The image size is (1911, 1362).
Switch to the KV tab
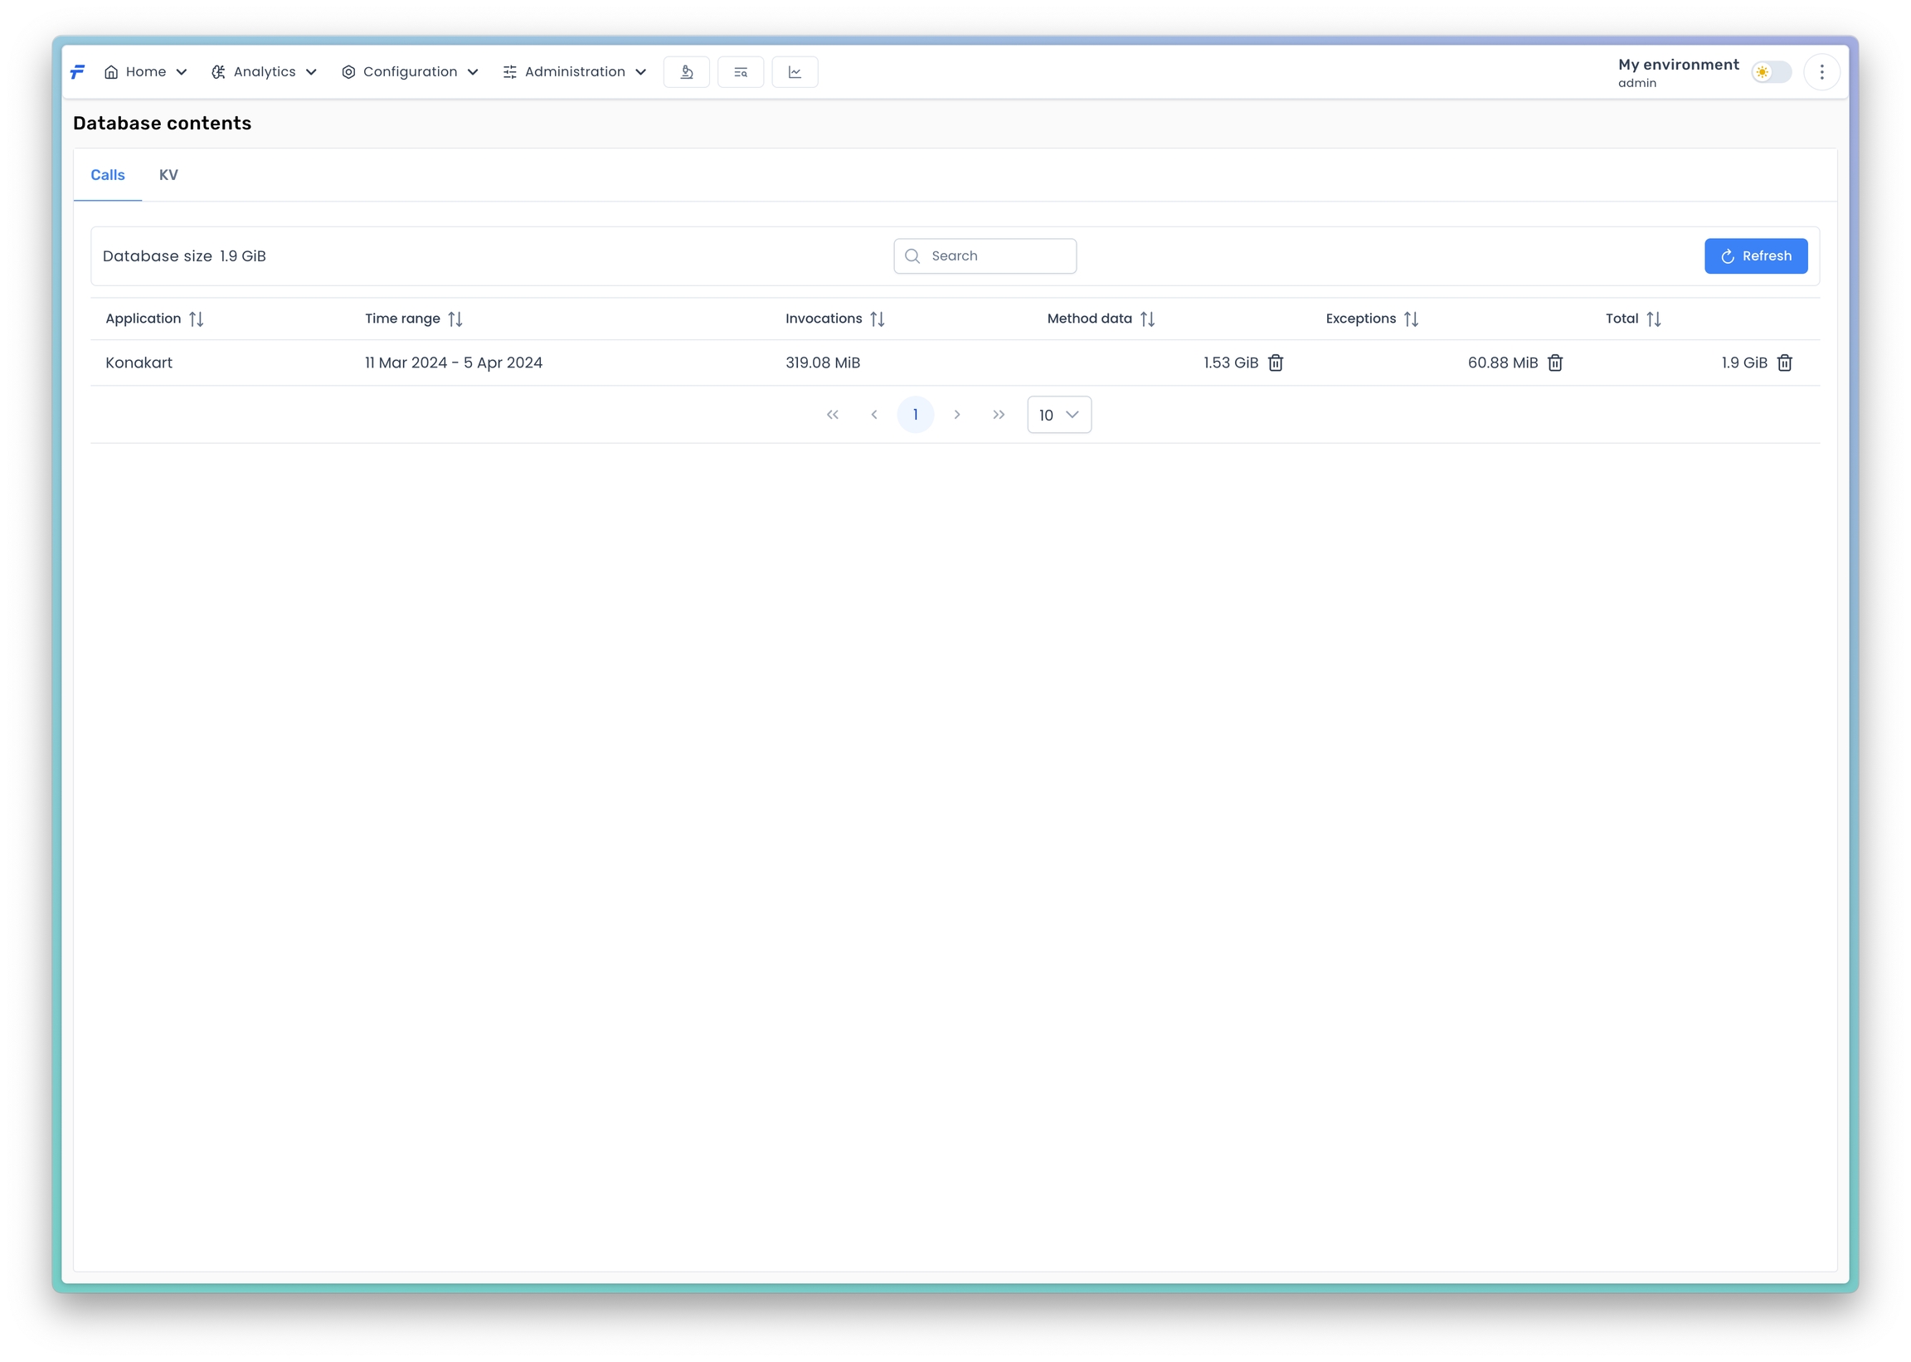[168, 175]
